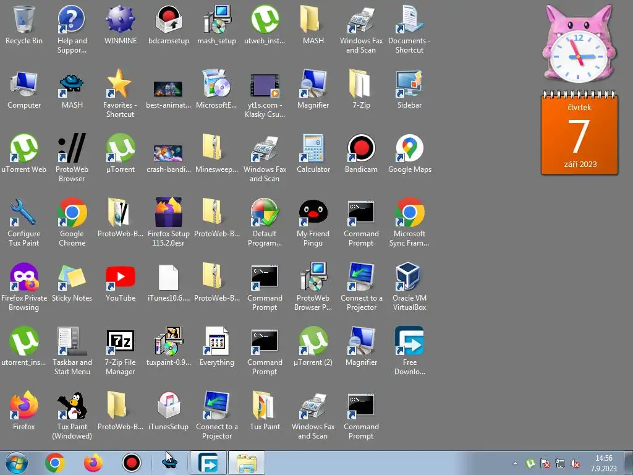
Task: Click the Tux Paint folder icon
Action: coord(265,405)
